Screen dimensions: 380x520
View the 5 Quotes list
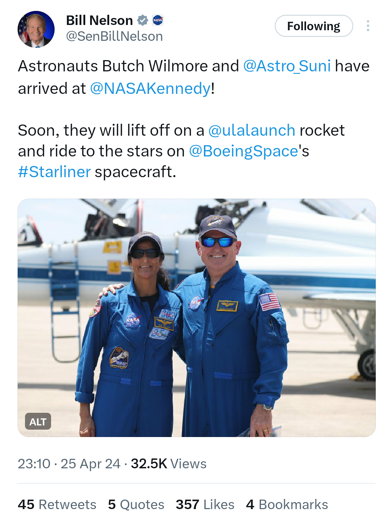(136, 504)
